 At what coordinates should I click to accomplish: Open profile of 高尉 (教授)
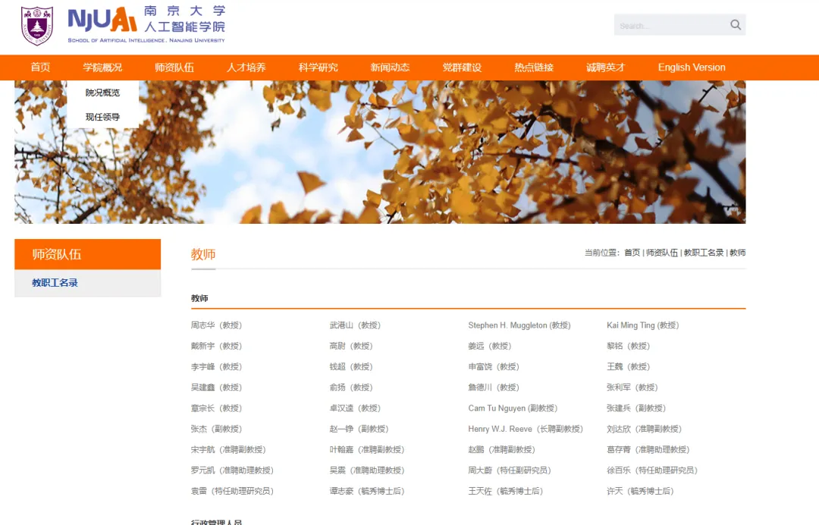(351, 346)
